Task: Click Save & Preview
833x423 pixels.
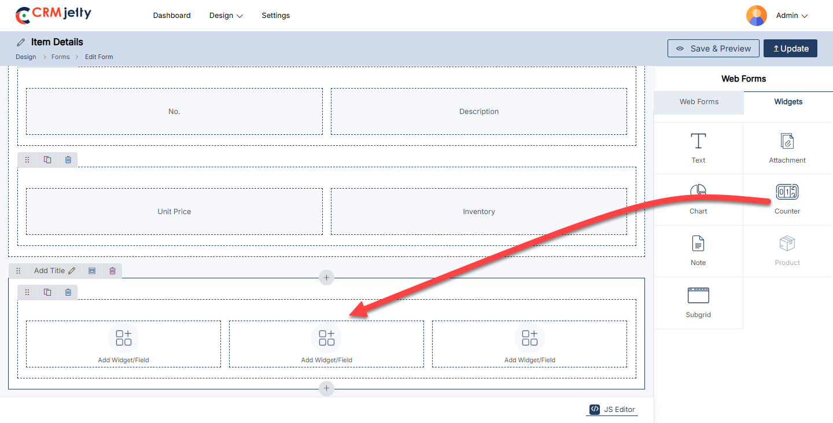Action: point(713,49)
